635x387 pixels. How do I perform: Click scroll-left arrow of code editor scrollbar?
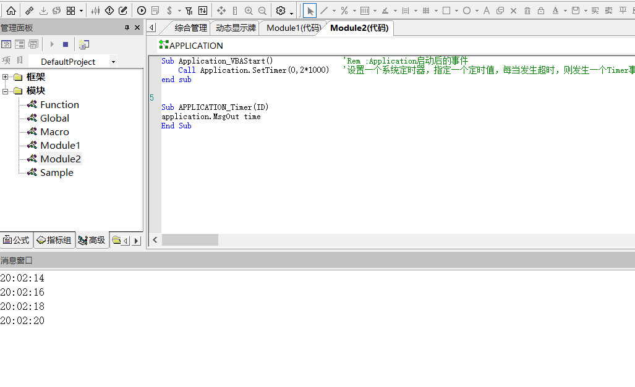click(155, 240)
